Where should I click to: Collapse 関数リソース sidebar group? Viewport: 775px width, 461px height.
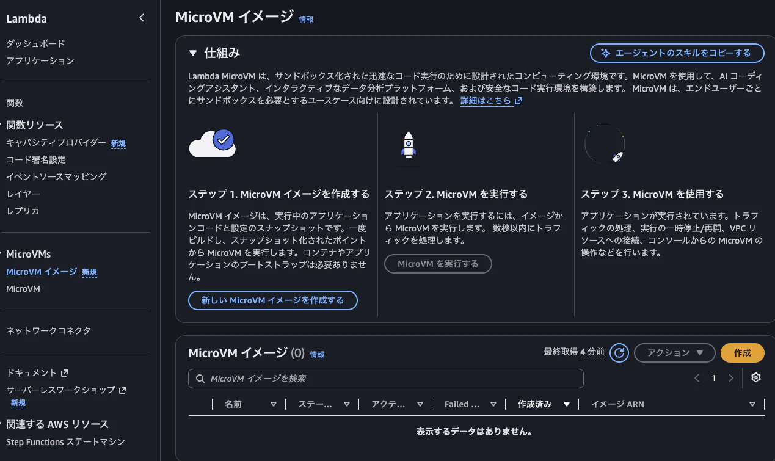click(x=2, y=125)
